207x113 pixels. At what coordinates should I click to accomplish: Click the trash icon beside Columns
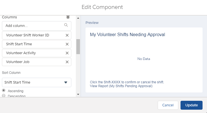pos(68,17)
